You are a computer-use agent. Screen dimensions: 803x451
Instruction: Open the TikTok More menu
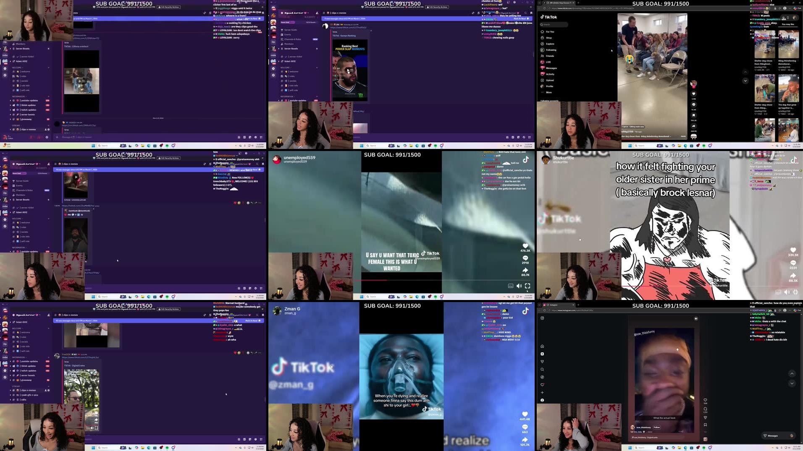coord(548,92)
